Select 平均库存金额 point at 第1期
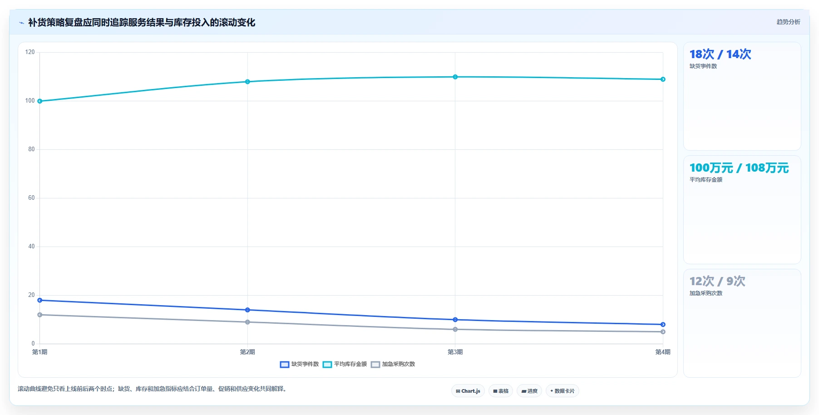Image resolution: width=819 pixels, height=415 pixels. [x=40, y=101]
